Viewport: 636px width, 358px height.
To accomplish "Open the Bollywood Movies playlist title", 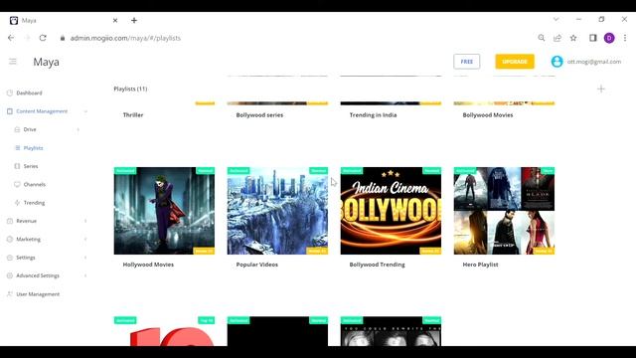I will tap(488, 115).
